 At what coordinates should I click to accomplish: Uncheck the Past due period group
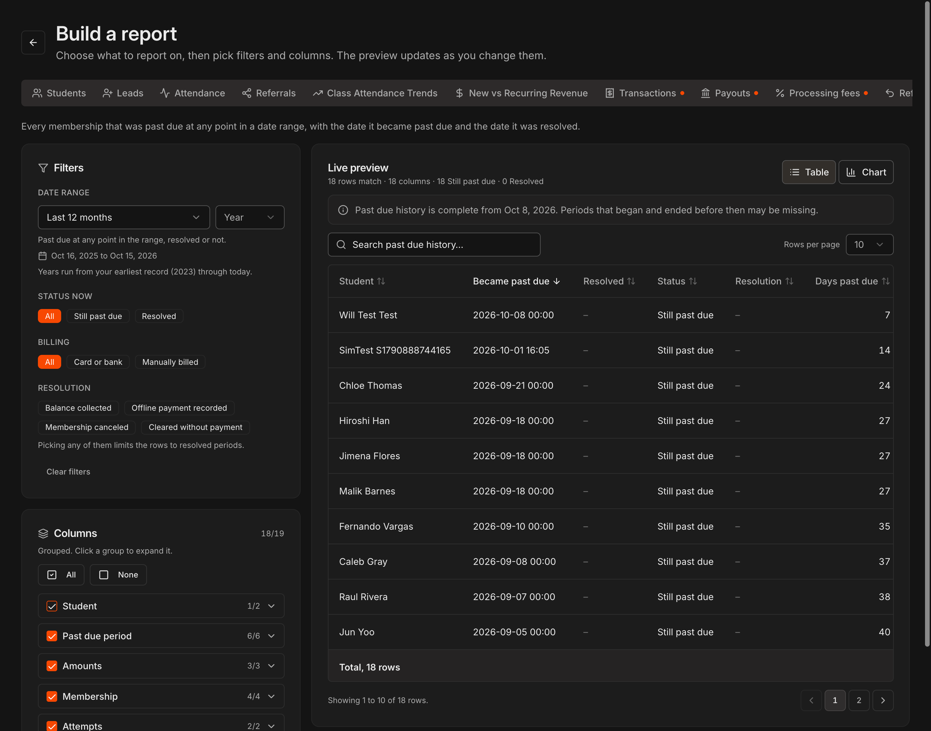coord(52,636)
